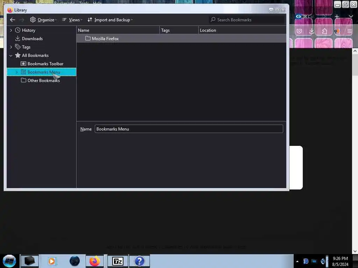Expand the Bookmarks Menu node

coord(16,72)
